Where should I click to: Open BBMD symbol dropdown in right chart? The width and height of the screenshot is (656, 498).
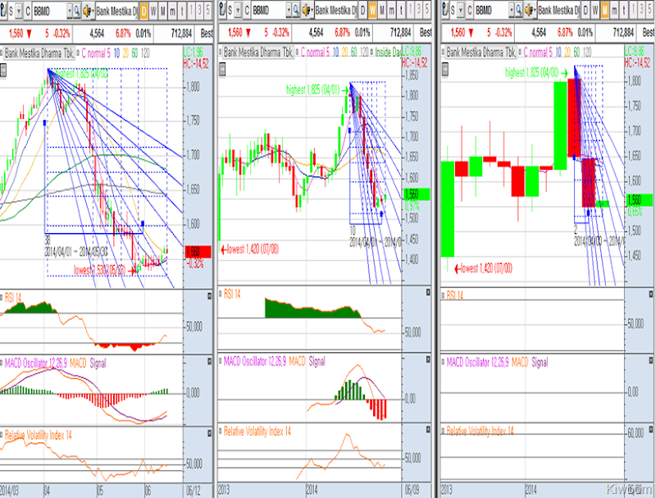click(512, 11)
